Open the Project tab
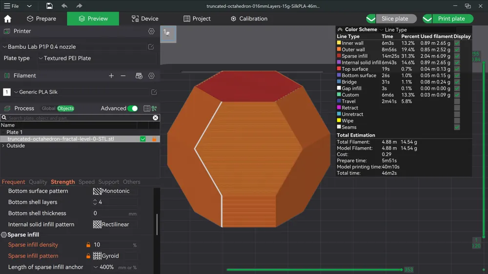The width and height of the screenshot is (488, 274). (197, 19)
